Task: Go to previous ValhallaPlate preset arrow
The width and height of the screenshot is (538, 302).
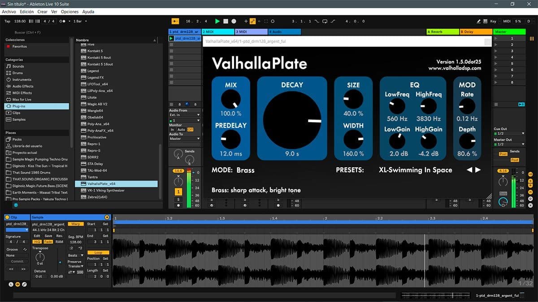Action: (x=470, y=170)
